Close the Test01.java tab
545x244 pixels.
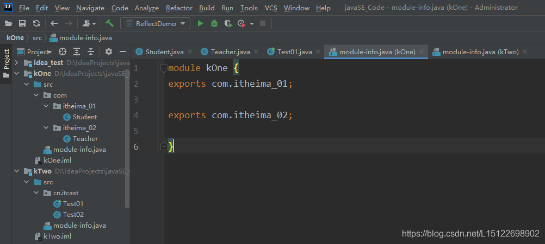tap(318, 52)
